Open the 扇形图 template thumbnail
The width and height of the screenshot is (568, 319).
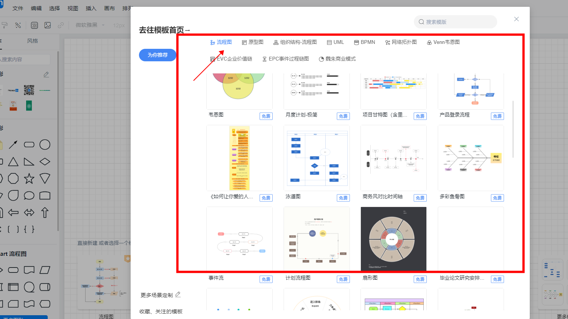(393, 239)
